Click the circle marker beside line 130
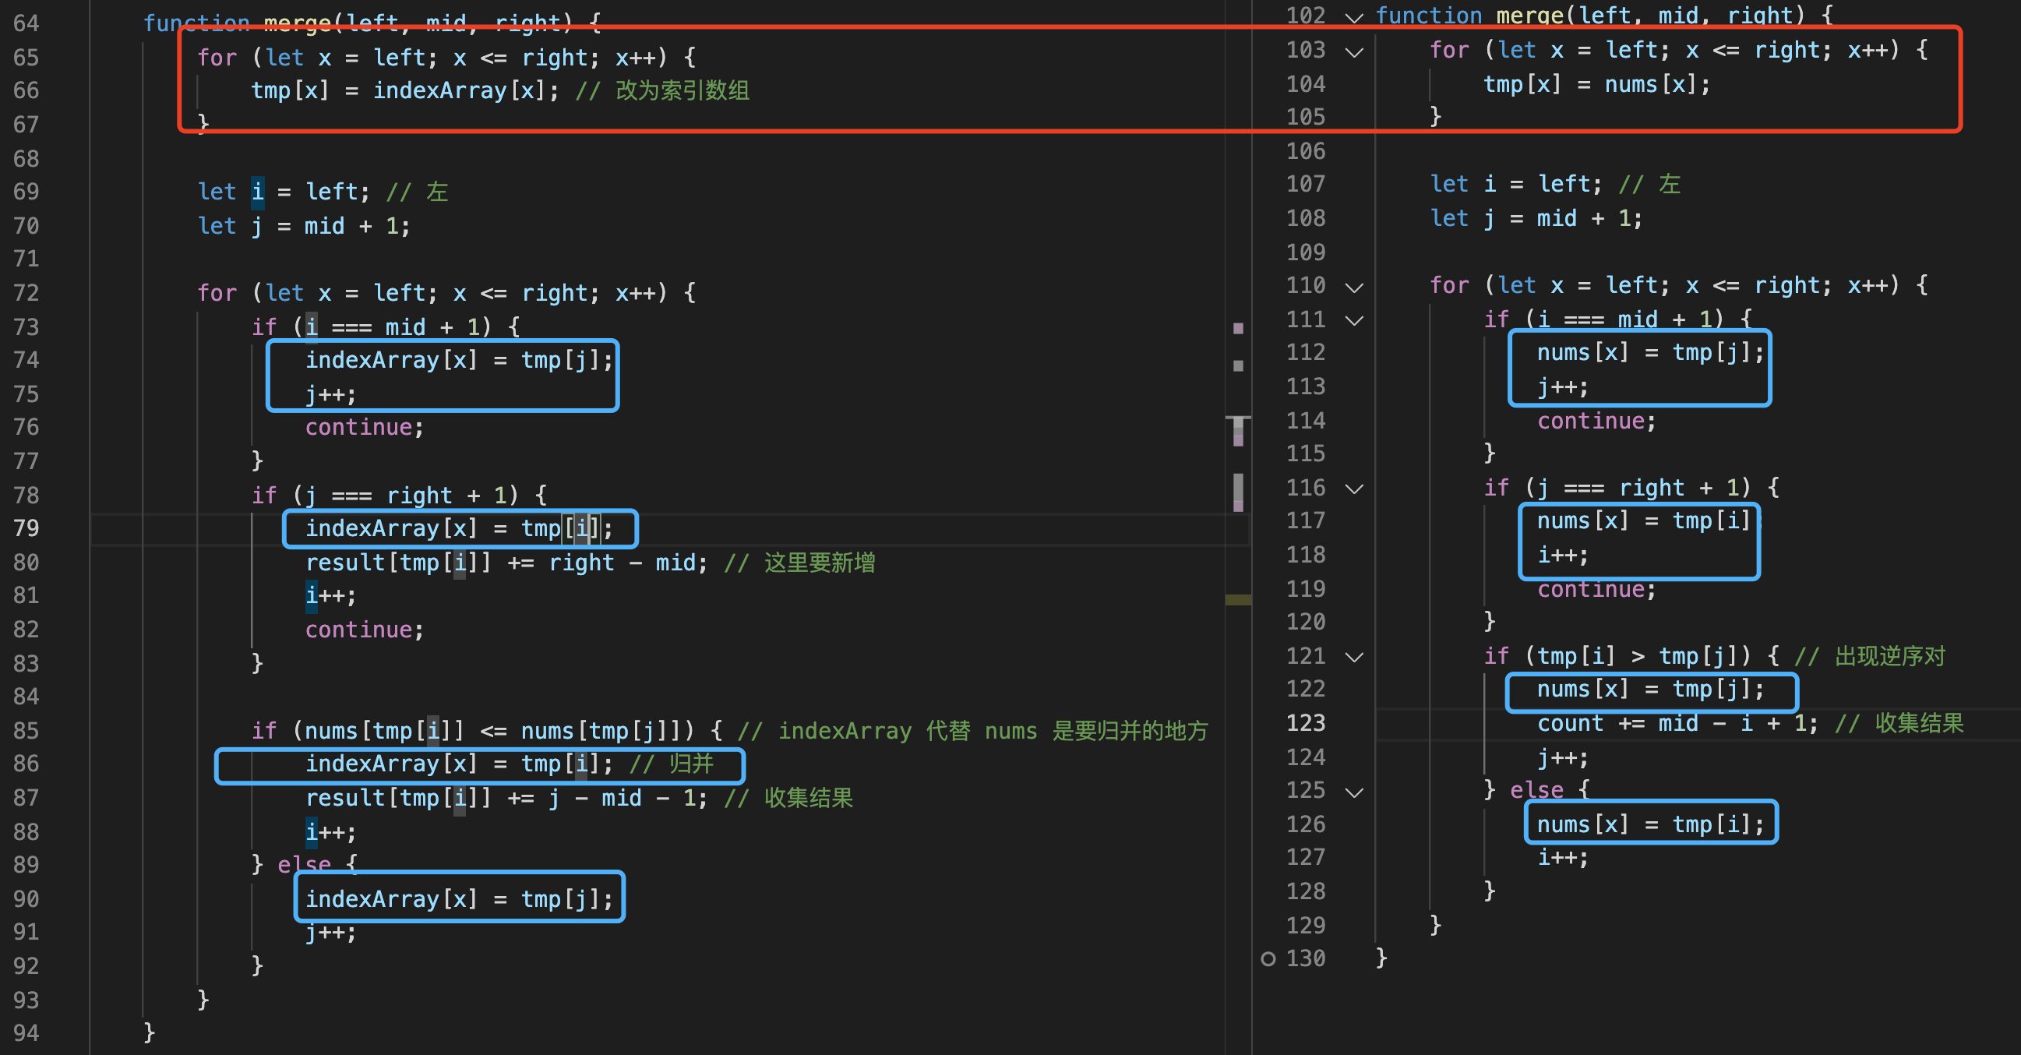 click(x=1268, y=958)
